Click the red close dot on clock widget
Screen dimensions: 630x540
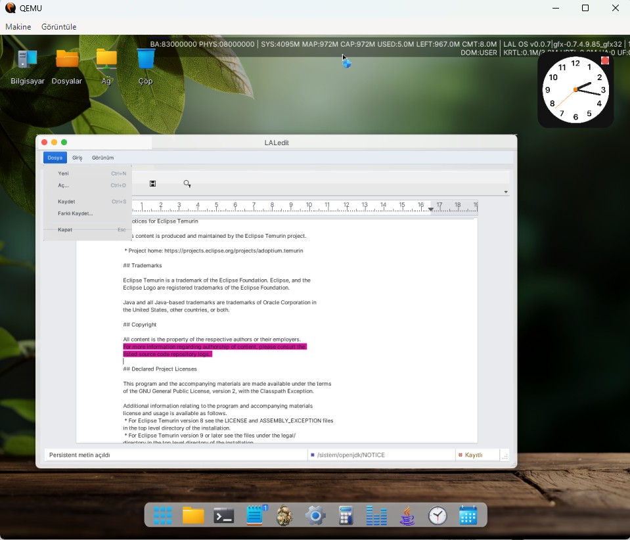[x=604, y=60]
